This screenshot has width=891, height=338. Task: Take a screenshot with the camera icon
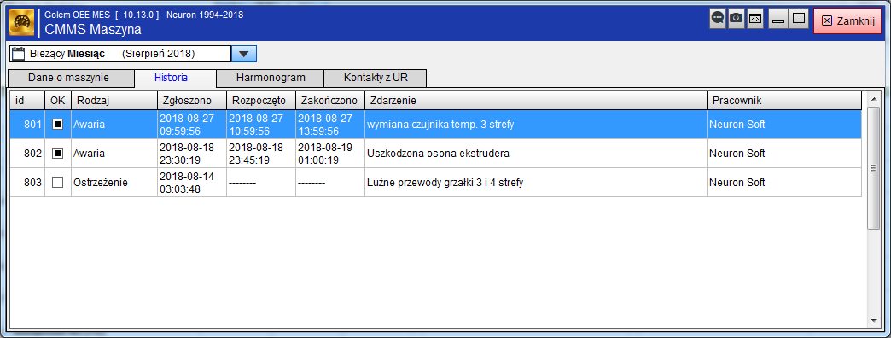737,18
